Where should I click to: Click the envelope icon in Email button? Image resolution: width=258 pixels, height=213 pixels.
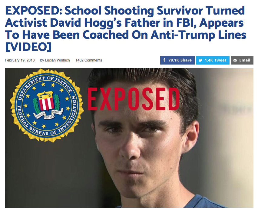coord(235,60)
